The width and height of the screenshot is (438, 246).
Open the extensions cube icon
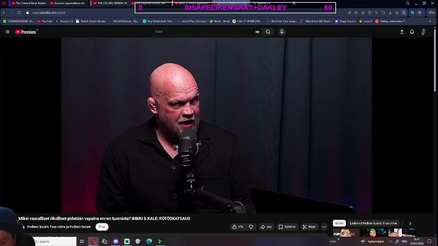coord(420,13)
